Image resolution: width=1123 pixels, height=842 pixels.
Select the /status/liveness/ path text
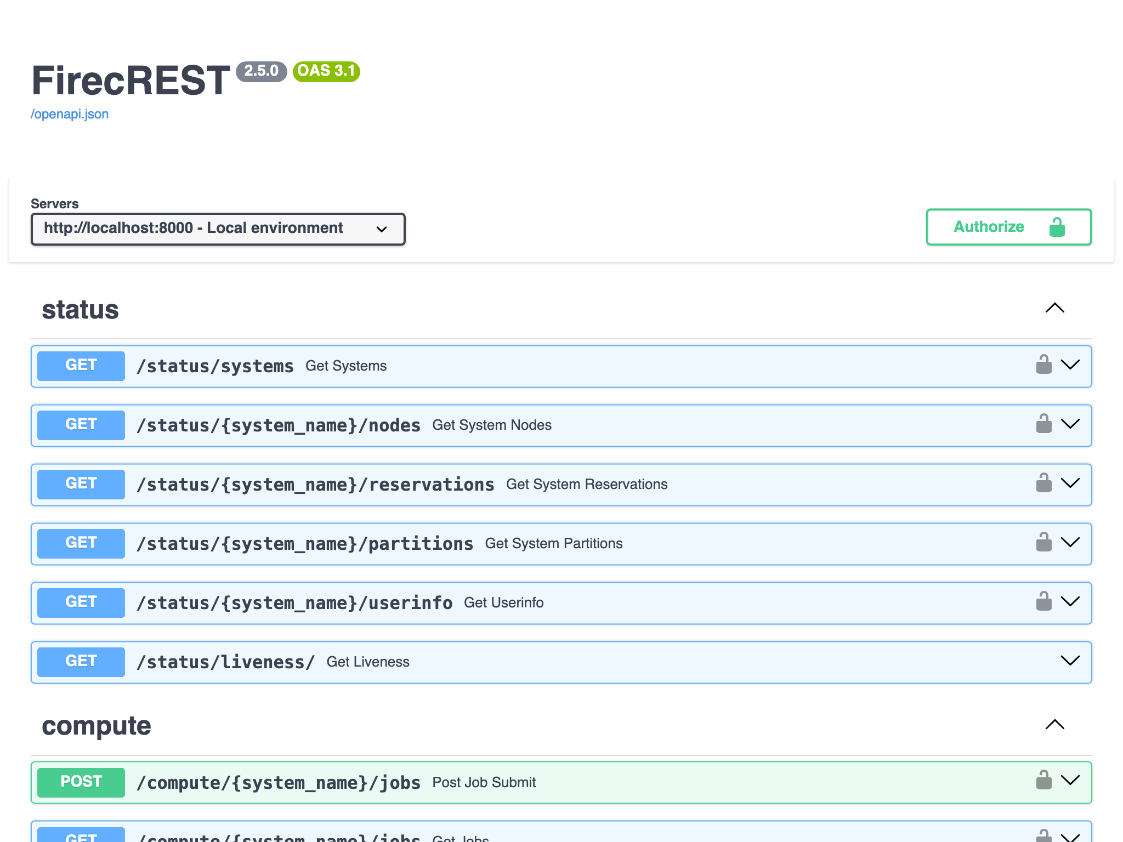point(226,662)
